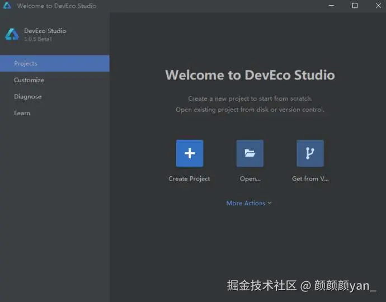
Task: Click the Create Project label
Action: click(189, 179)
